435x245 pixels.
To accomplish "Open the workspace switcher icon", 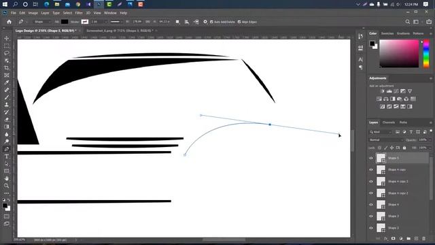I will [416, 22].
